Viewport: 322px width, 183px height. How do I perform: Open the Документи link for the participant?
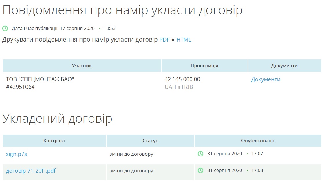[x=266, y=79]
